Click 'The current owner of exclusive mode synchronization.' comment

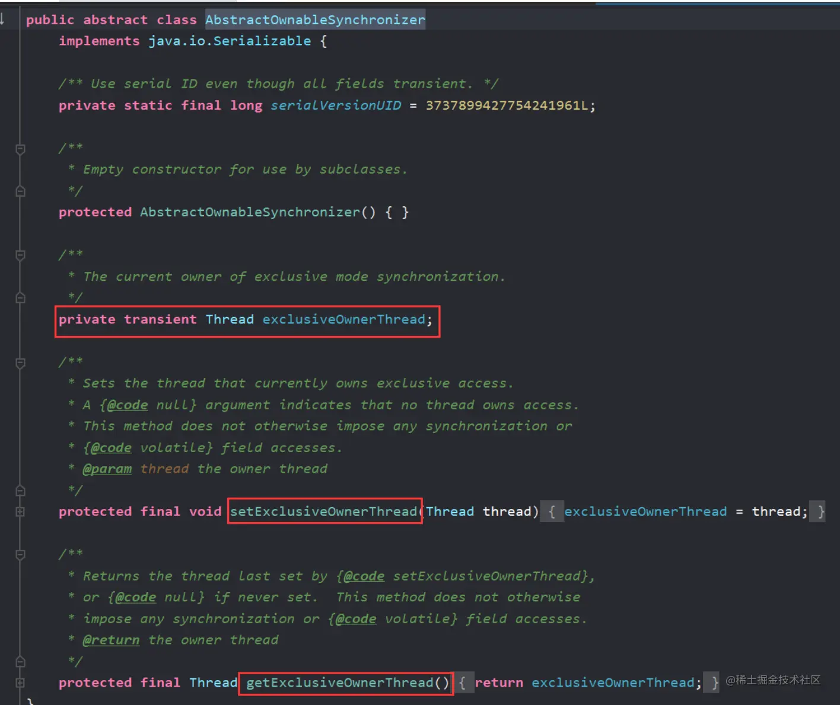click(286, 277)
